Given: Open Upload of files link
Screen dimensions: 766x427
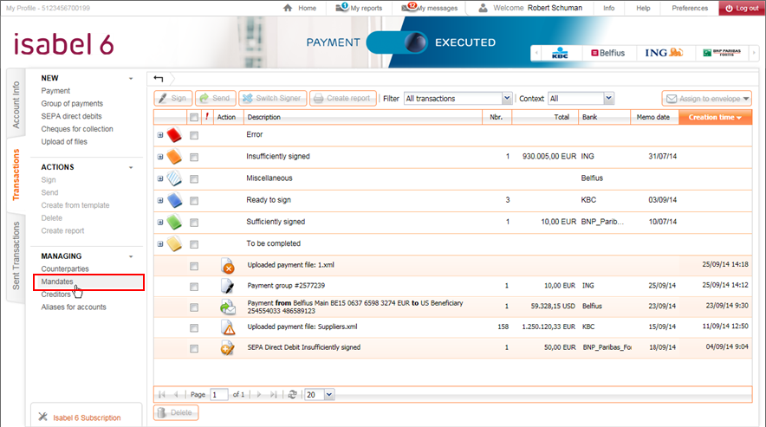Looking at the screenshot, I should [x=64, y=142].
